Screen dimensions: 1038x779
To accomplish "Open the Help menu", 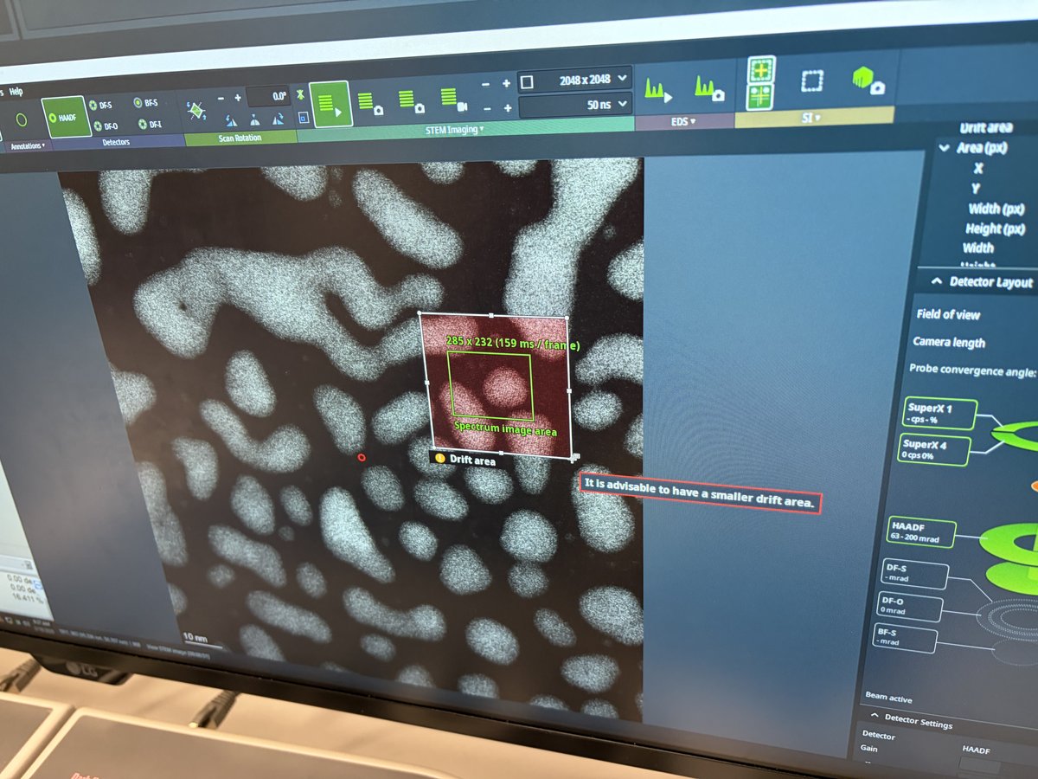I will pyautogui.click(x=16, y=91).
